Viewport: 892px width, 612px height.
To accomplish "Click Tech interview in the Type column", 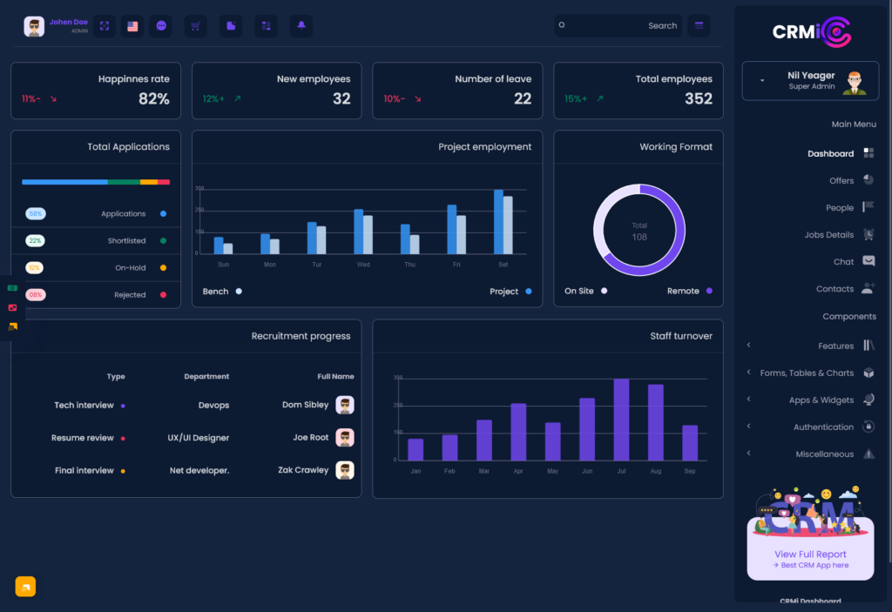I will coord(84,405).
